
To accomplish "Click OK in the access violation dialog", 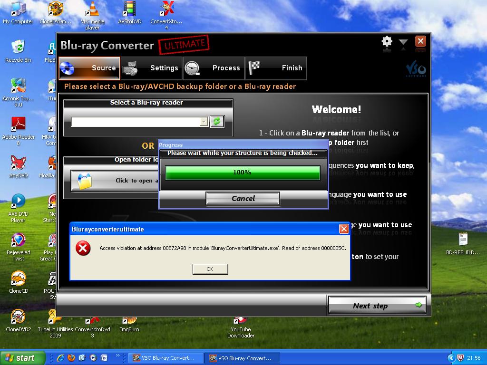I will pyautogui.click(x=210, y=269).
